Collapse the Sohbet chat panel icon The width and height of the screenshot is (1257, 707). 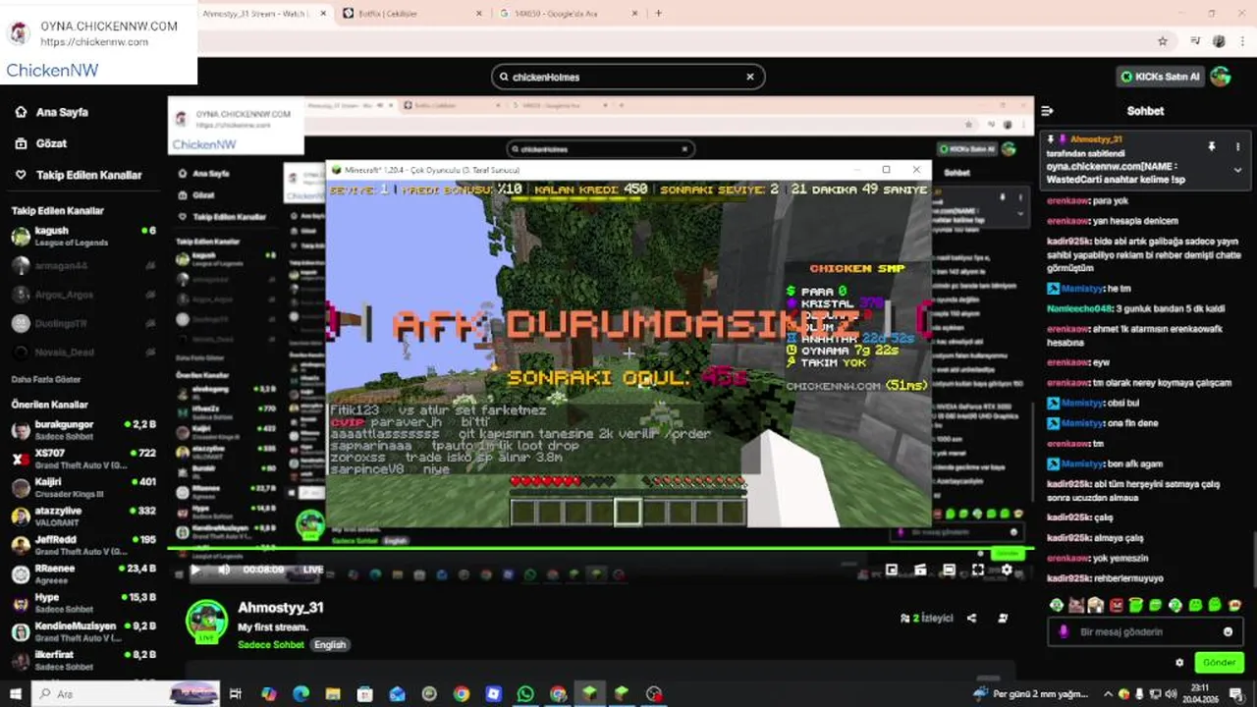[1047, 111]
